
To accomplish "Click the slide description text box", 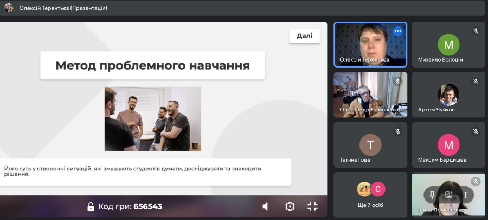I will click(146, 172).
